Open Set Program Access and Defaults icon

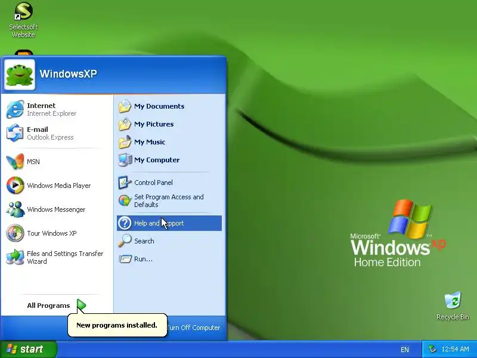(x=125, y=200)
